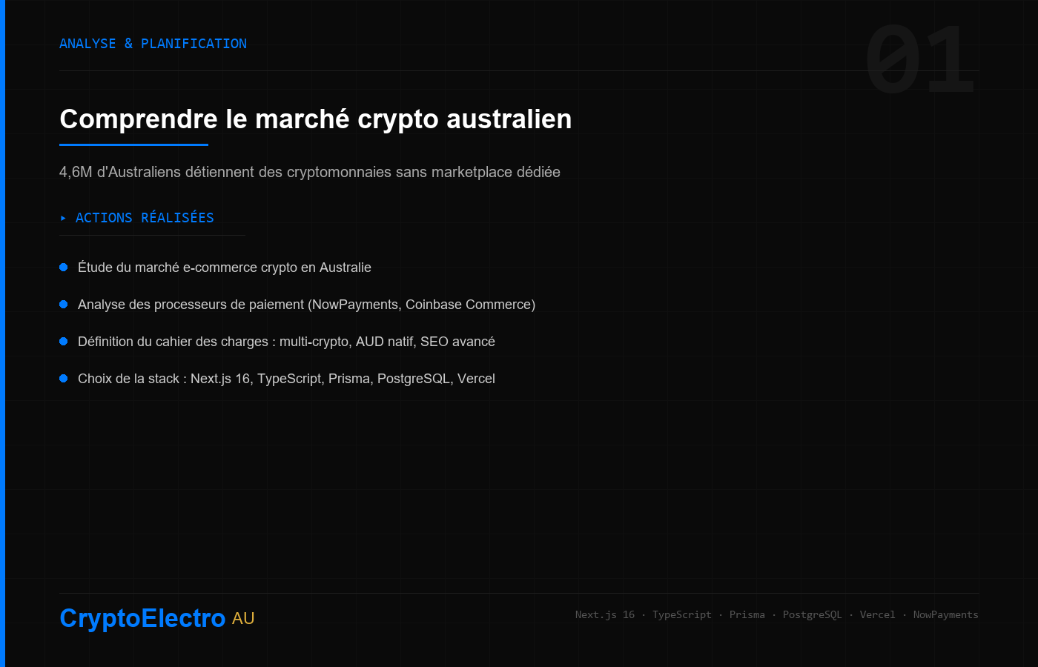
Task: Click the blue bullet beside Étude du marché
Action: (64, 268)
